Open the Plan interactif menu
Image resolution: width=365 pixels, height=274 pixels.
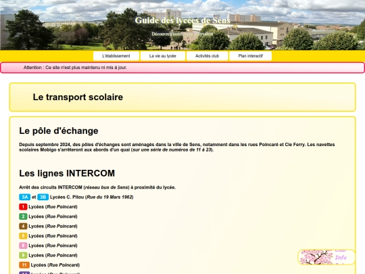251,56
